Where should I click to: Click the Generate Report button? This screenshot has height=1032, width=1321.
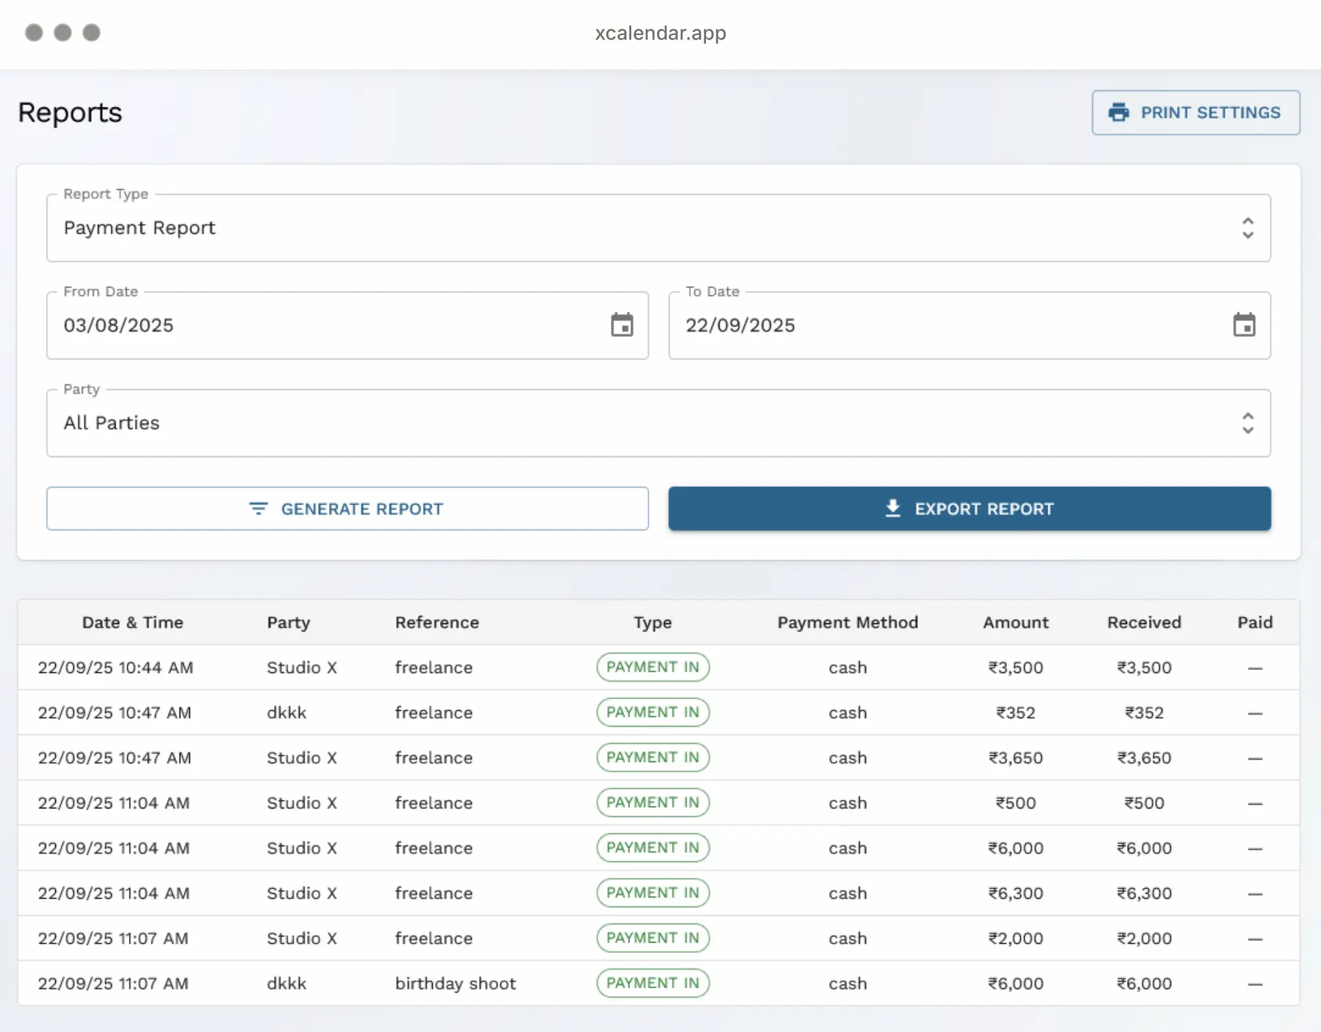click(347, 508)
